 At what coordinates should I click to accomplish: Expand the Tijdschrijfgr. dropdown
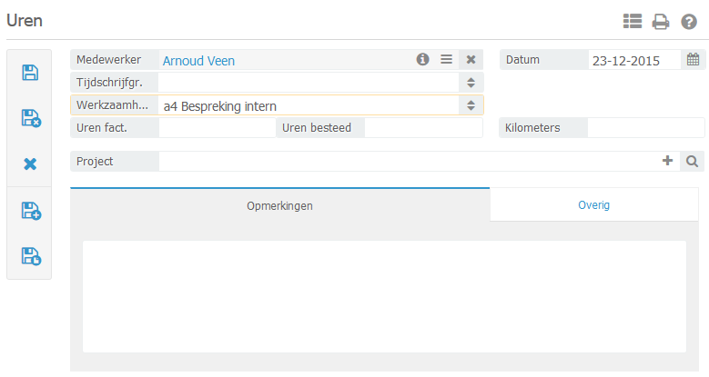[471, 83]
